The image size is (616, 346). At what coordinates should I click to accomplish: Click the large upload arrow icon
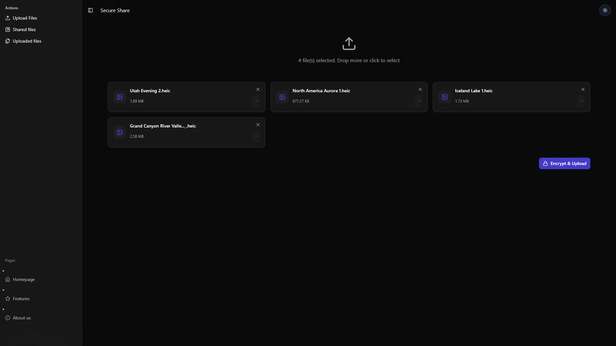(x=349, y=44)
